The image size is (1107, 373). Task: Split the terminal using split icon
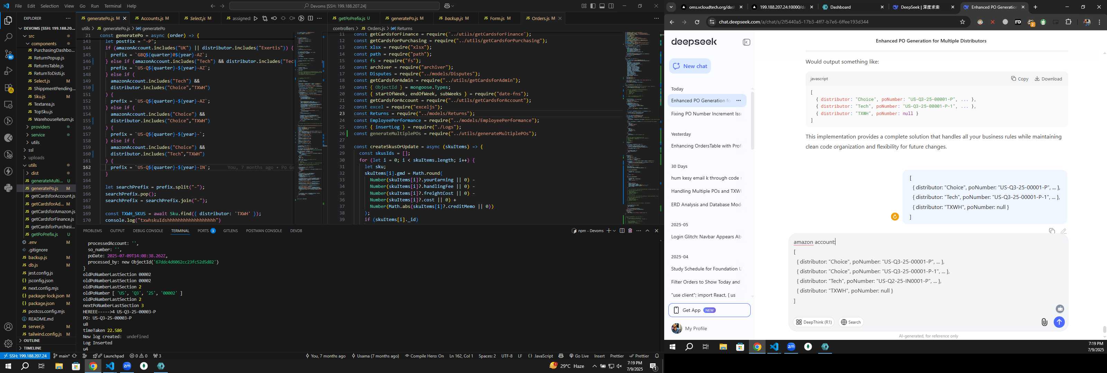coord(622,230)
